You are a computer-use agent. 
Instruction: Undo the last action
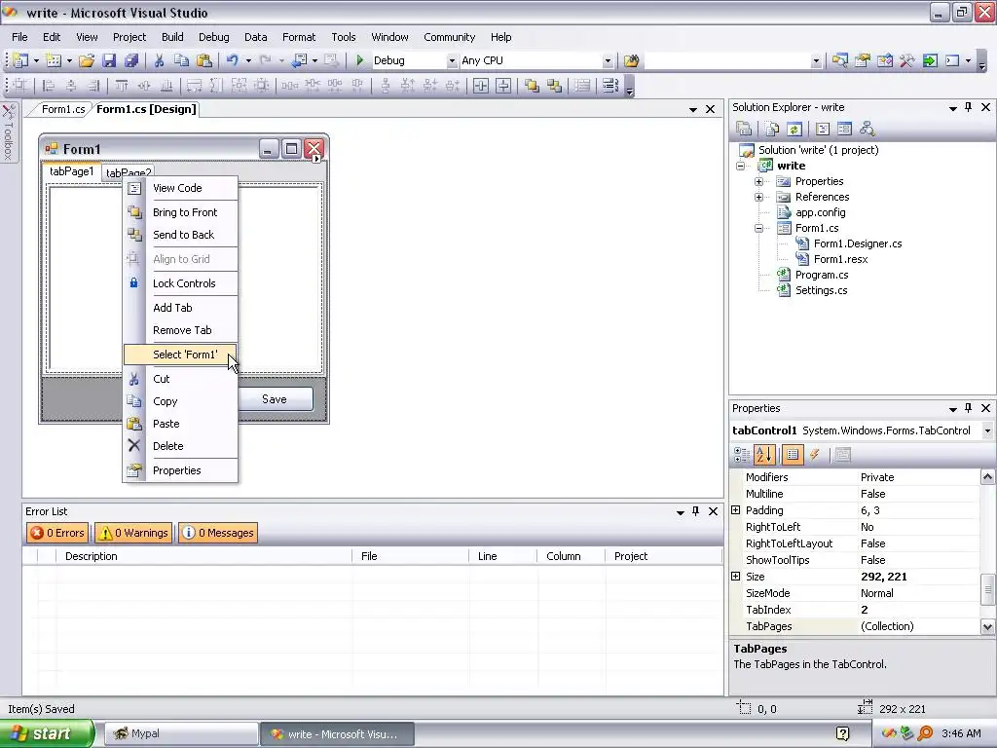point(232,60)
